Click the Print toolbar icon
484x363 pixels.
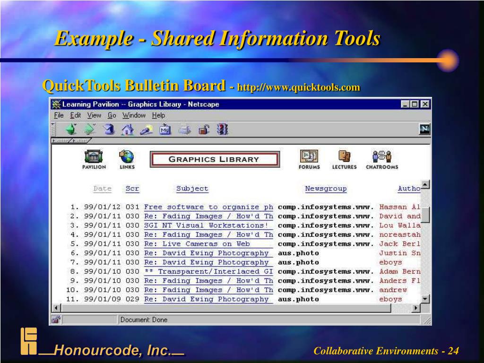[x=185, y=130]
